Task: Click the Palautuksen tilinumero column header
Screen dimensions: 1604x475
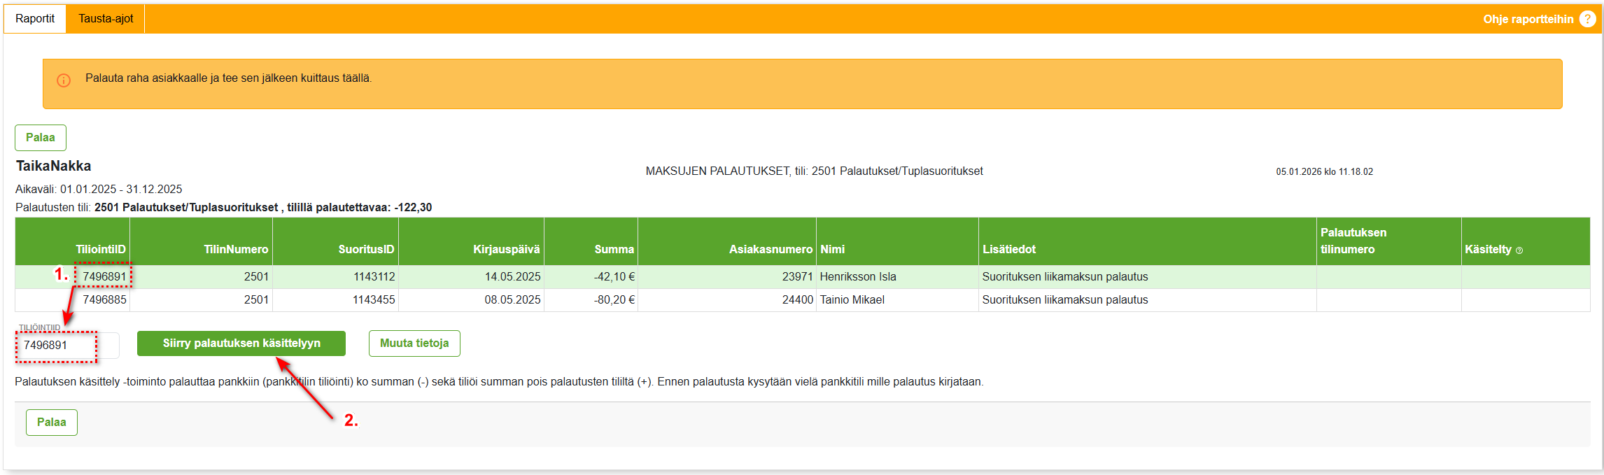Action: coord(1353,241)
